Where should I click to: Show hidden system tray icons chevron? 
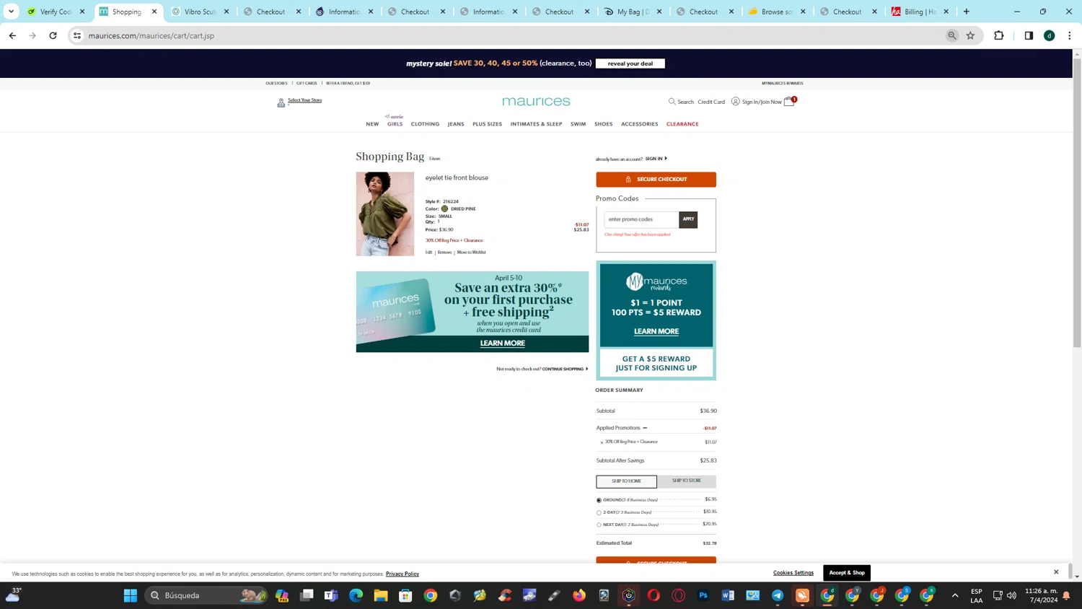[955, 595]
